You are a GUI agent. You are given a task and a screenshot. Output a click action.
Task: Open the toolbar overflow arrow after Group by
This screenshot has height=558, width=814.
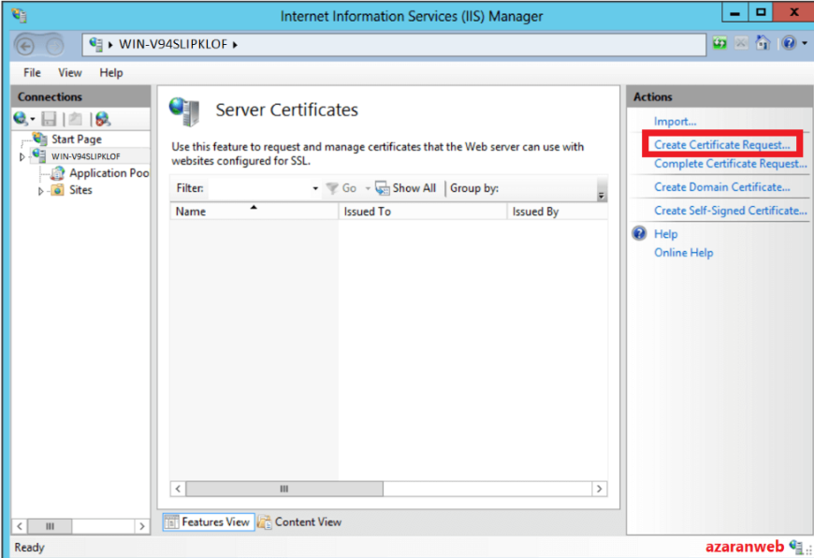[x=602, y=194]
